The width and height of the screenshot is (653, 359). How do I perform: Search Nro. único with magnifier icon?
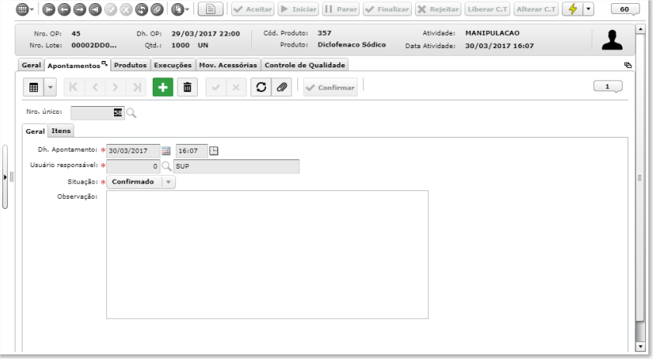point(131,113)
